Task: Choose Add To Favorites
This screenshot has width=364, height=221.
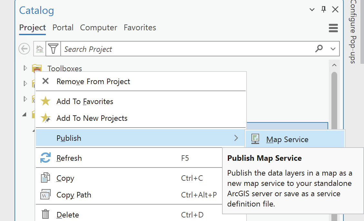Action: point(141,101)
